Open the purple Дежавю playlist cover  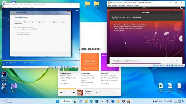click(104, 62)
